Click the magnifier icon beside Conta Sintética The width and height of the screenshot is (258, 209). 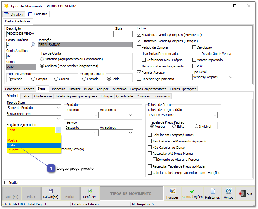tap(32, 44)
